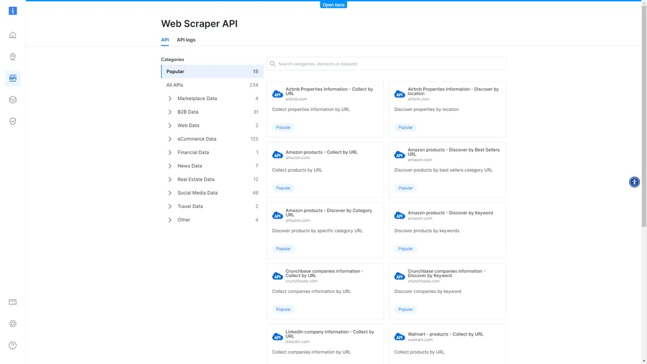Click Popular tag on Airbnb Collect by URL card
The width and height of the screenshot is (647, 364).
coord(284,127)
